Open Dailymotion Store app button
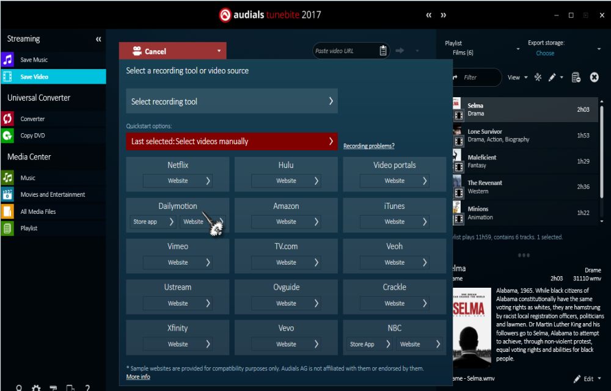 click(152, 222)
